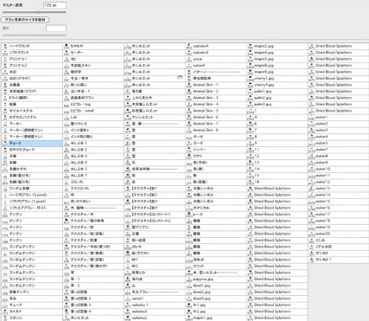This screenshot has height=321, width=369.
Task: Pick the ヒビワレ - big brush
Action: pos(93,104)
